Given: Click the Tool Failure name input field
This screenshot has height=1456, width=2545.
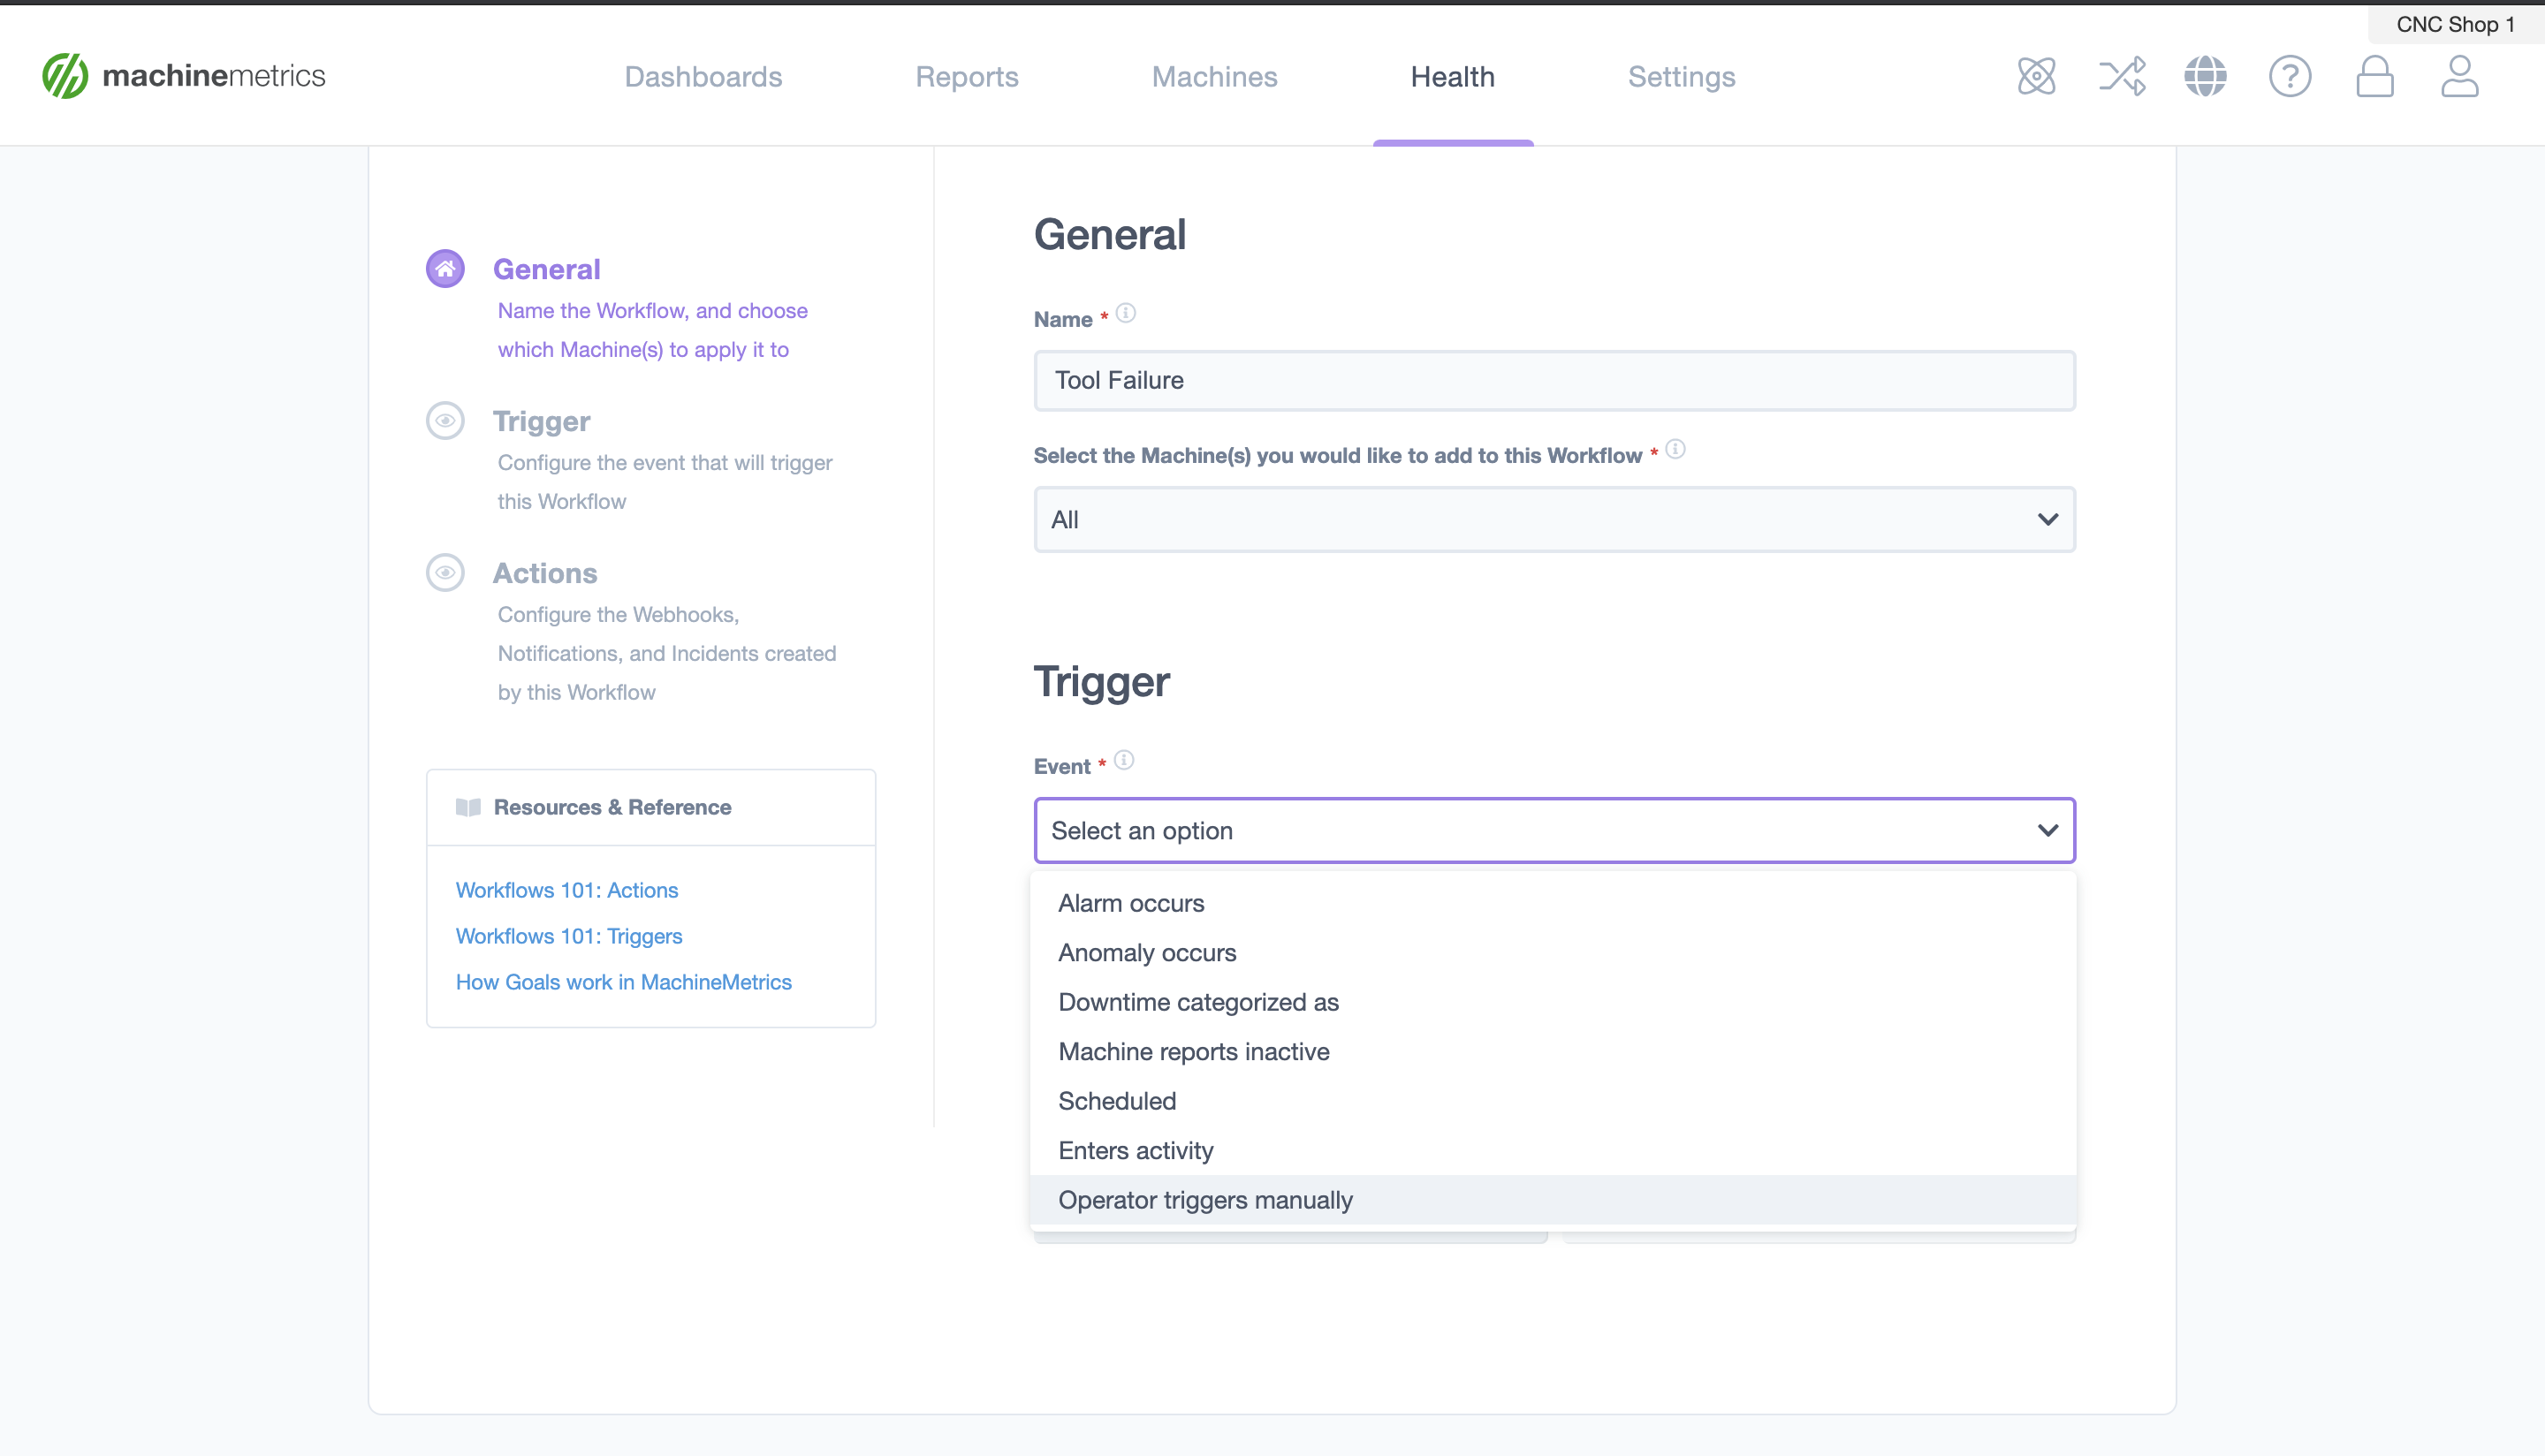Looking at the screenshot, I should [x=1554, y=379].
